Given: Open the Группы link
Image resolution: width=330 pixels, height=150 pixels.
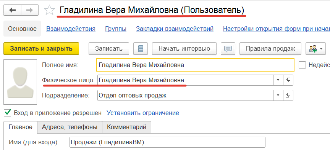Looking at the screenshot, I should (x=116, y=29).
